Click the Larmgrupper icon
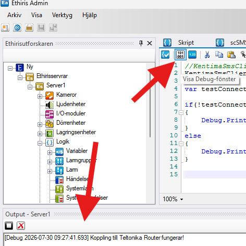The image size is (246, 246). click(x=59, y=161)
